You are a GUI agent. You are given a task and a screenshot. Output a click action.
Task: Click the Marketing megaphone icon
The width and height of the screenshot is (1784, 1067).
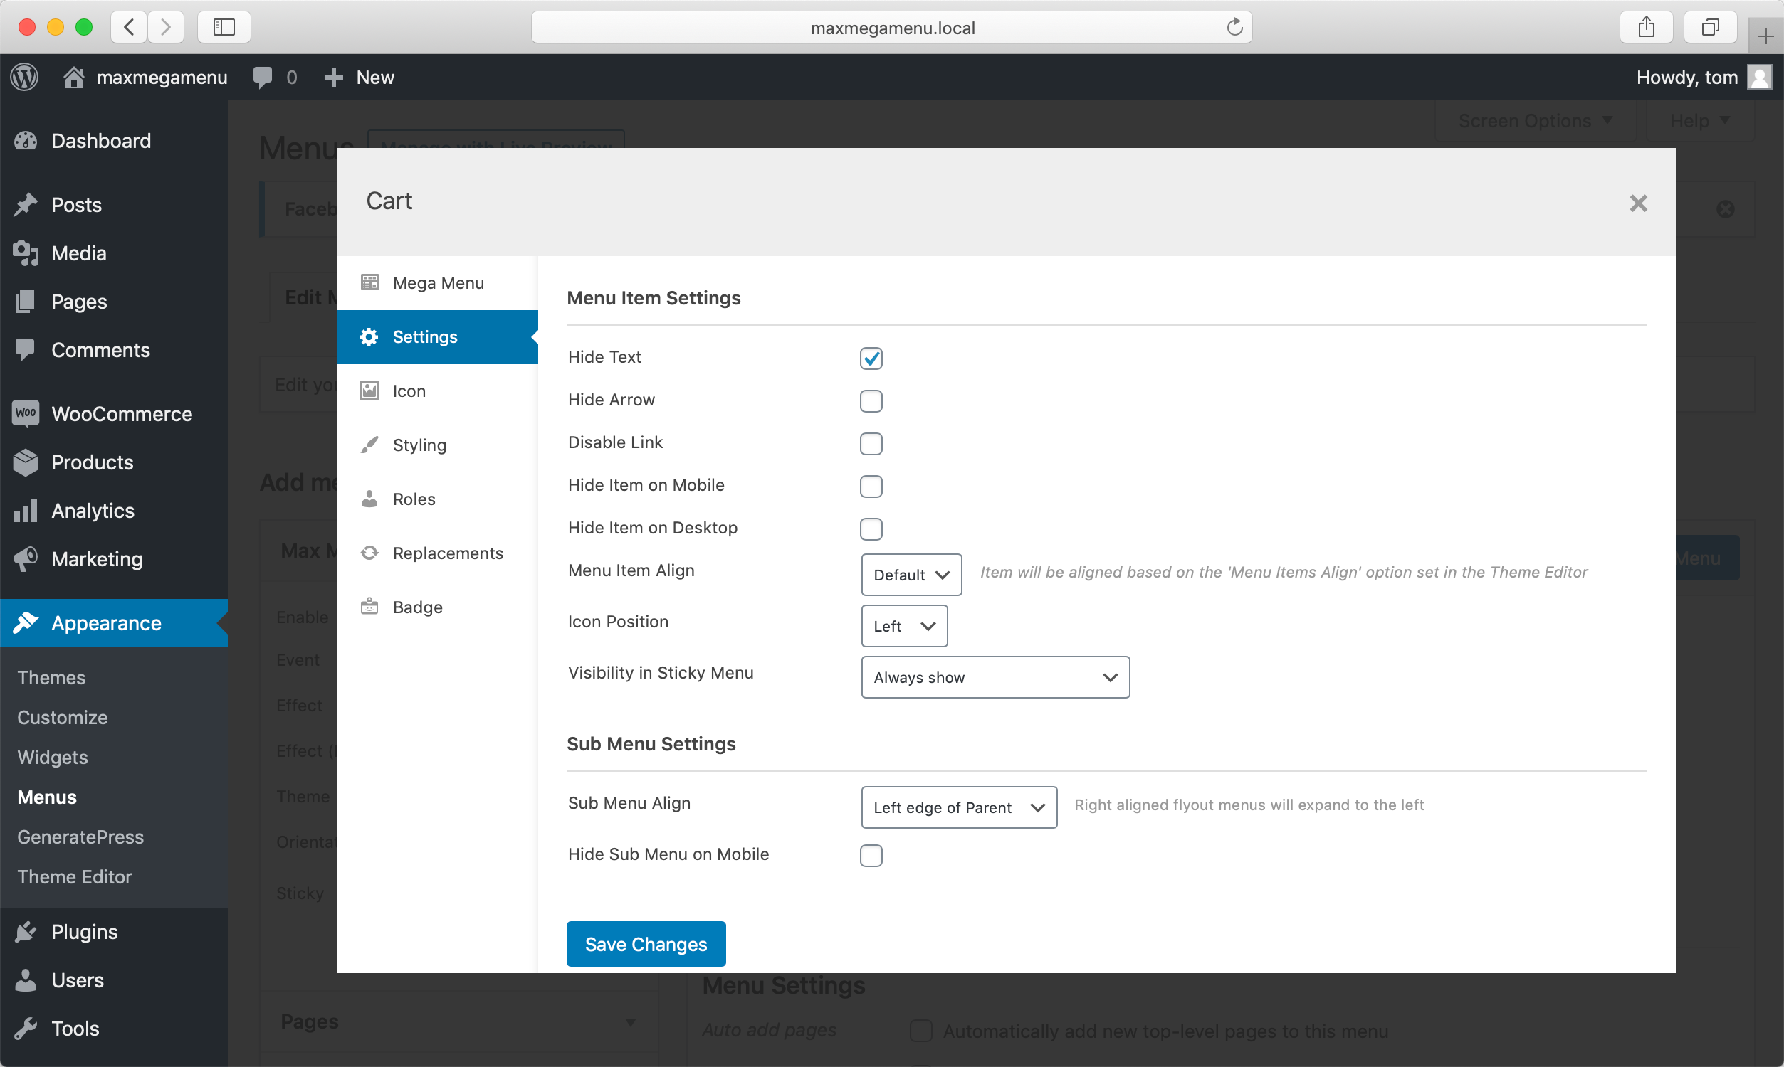[x=26, y=559]
